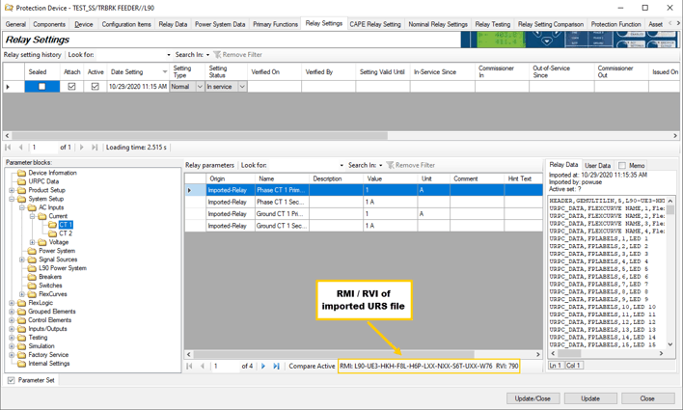Go to previous page of relay setting history
Image resolution: width=683 pixels, height=410 pixels.
[20, 148]
